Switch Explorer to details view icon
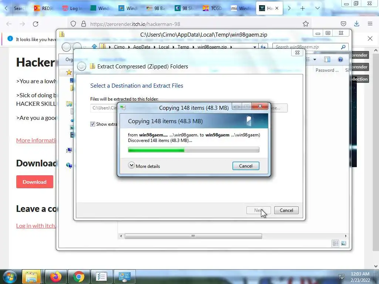The image size is (379, 284). tap(335, 243)
